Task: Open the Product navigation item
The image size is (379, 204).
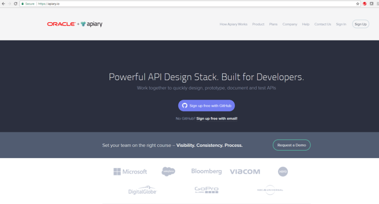Action: coord(258,24)
